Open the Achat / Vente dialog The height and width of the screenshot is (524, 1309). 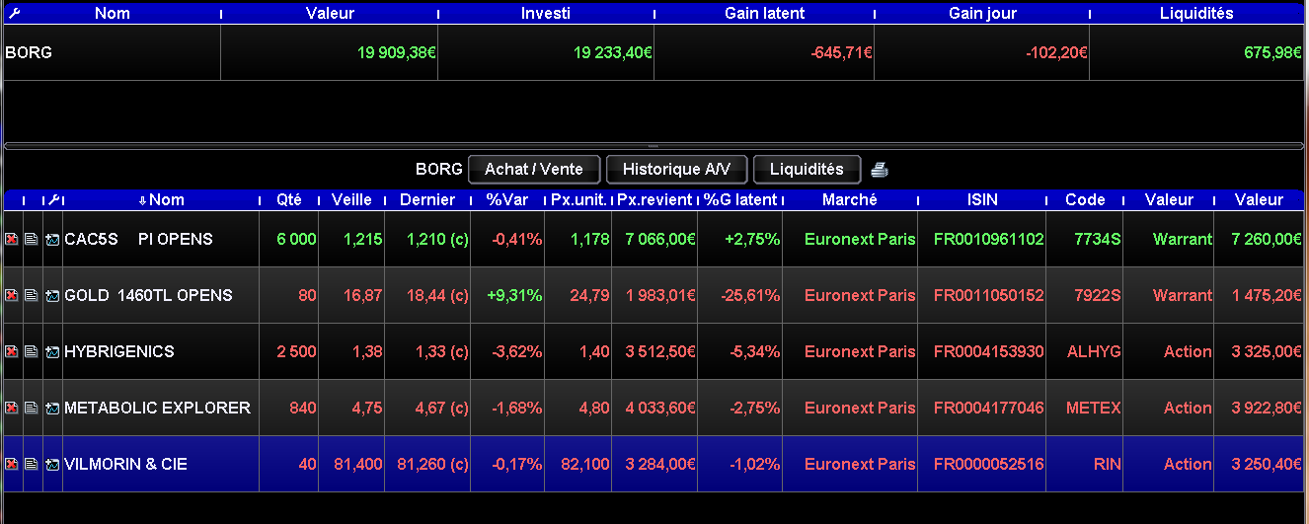(533, 170)
